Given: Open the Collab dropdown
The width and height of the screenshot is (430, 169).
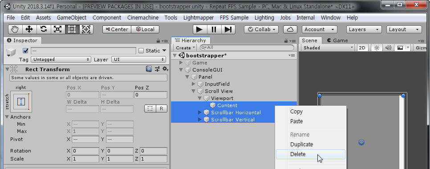Looking at the screenshot, I should tap(261, 29).
